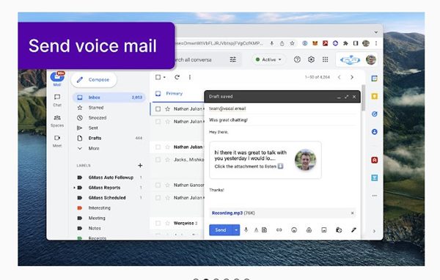Click the Refresh inbox icon
The height and width of the screenshot is (280, 440).
click(x=177, y=77)
